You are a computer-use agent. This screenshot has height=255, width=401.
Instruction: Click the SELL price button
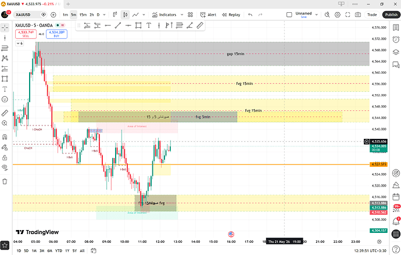coord(26,34)
